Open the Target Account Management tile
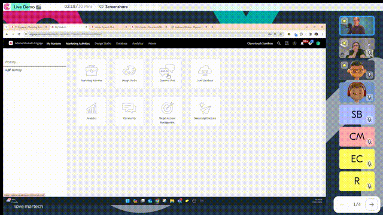 [x=167, y=112]
